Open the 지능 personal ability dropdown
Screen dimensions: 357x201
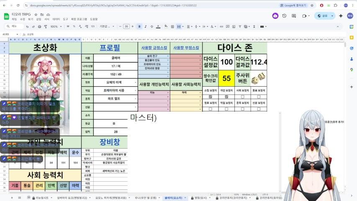coord(168,93)
